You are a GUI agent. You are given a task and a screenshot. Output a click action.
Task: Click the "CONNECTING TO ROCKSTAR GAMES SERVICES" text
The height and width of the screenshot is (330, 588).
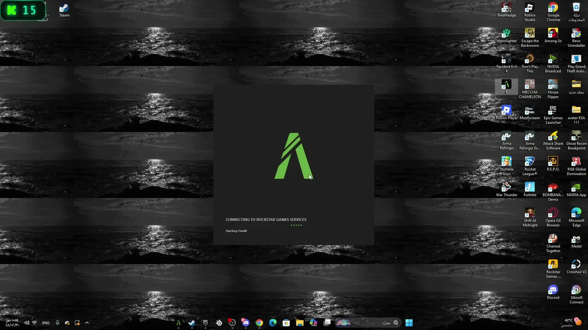point(266,220)
